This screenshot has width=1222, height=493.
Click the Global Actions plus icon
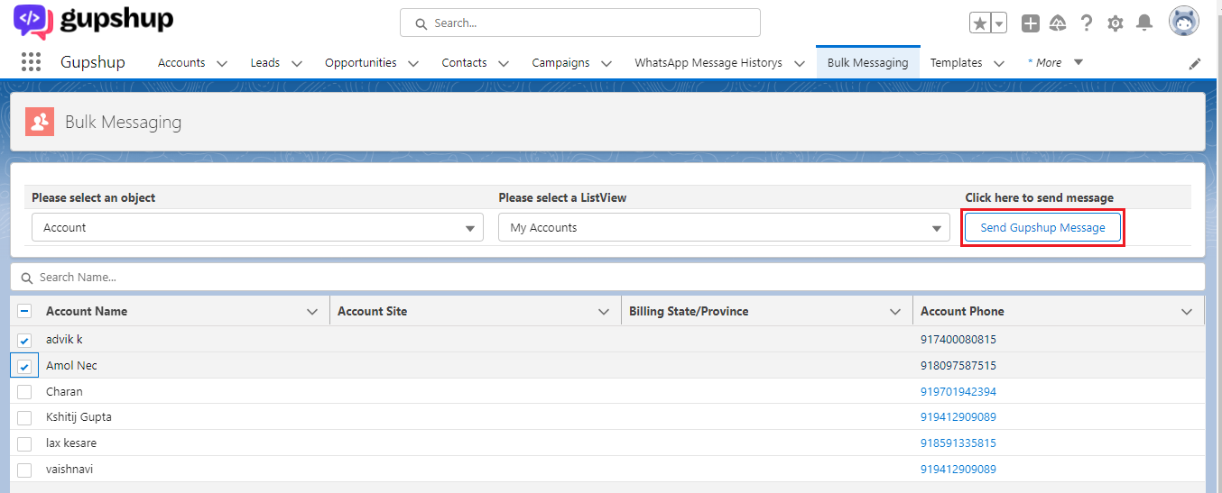[x=1030, y=23]
